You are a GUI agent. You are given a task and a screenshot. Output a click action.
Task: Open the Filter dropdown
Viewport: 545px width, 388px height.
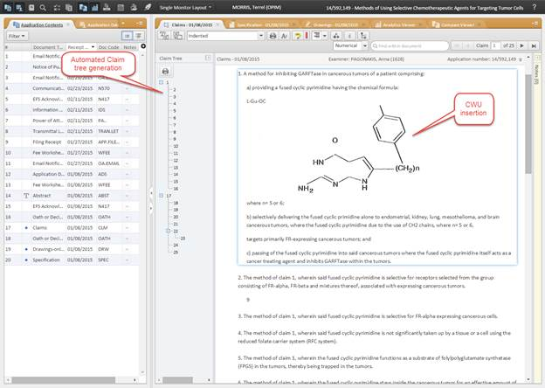click(x=17, y=36)
